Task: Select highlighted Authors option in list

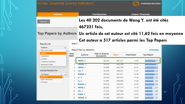Action: 53,53
